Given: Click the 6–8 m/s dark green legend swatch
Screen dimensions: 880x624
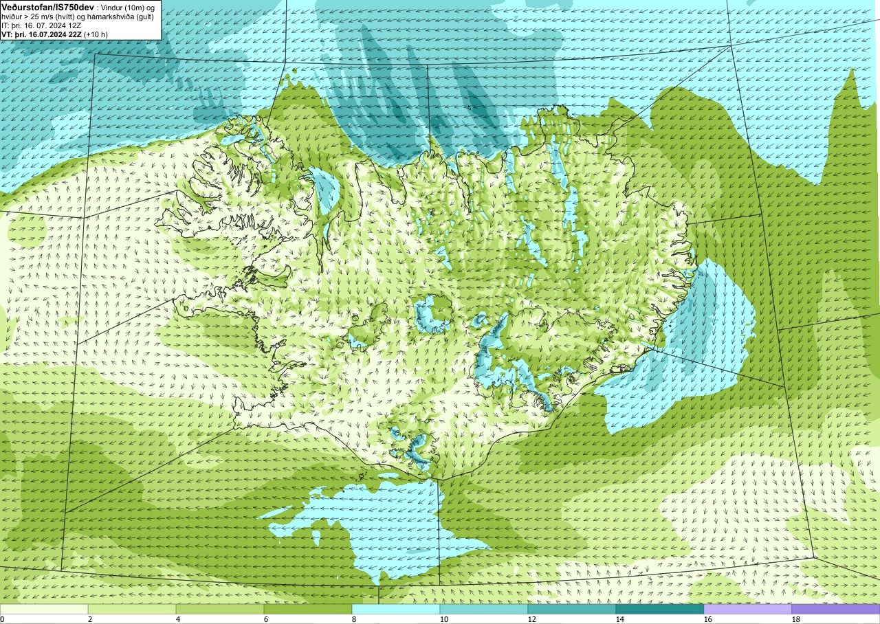Looking at the screenshot, I should tap(308, 609).
